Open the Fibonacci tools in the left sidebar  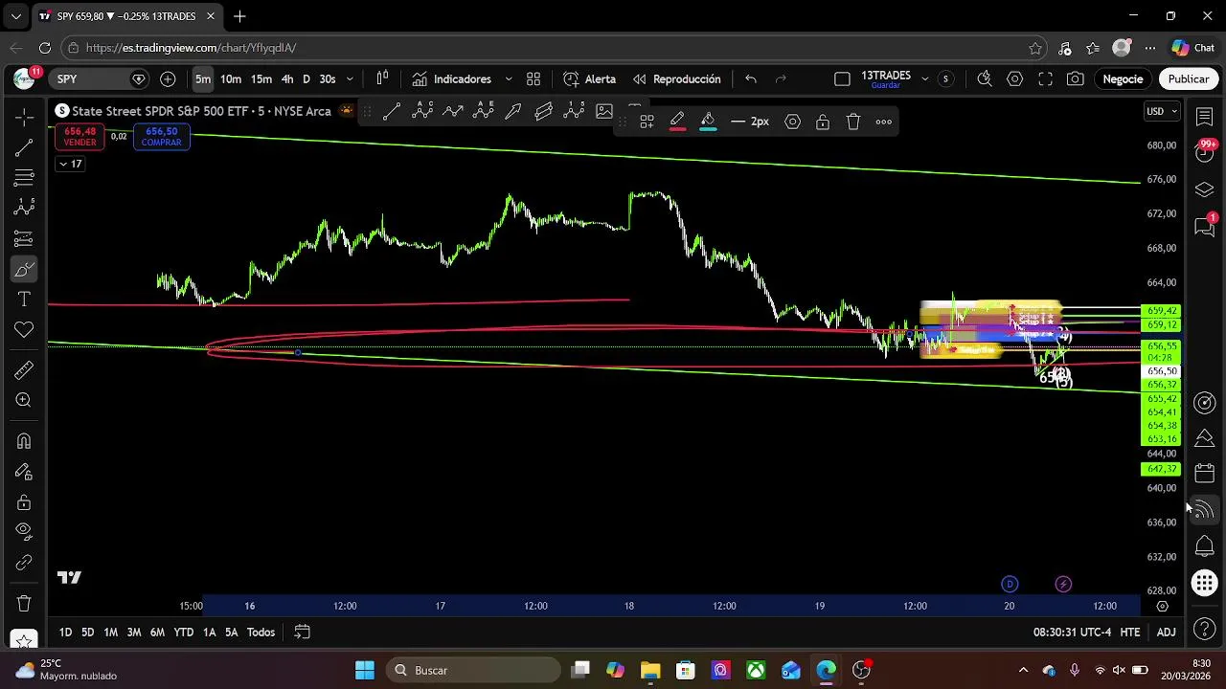click(x=24, y=178)
